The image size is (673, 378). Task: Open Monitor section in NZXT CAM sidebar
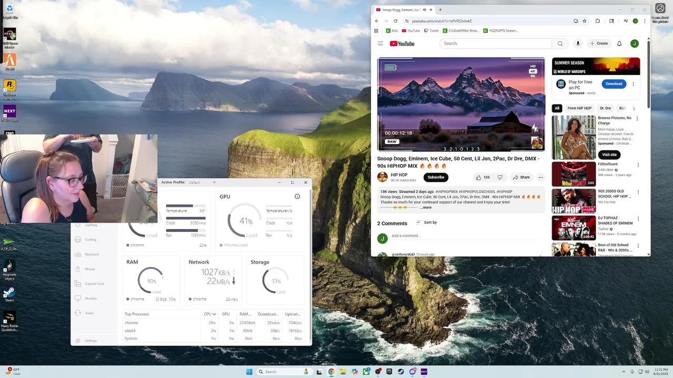click(x=91, y=298)
